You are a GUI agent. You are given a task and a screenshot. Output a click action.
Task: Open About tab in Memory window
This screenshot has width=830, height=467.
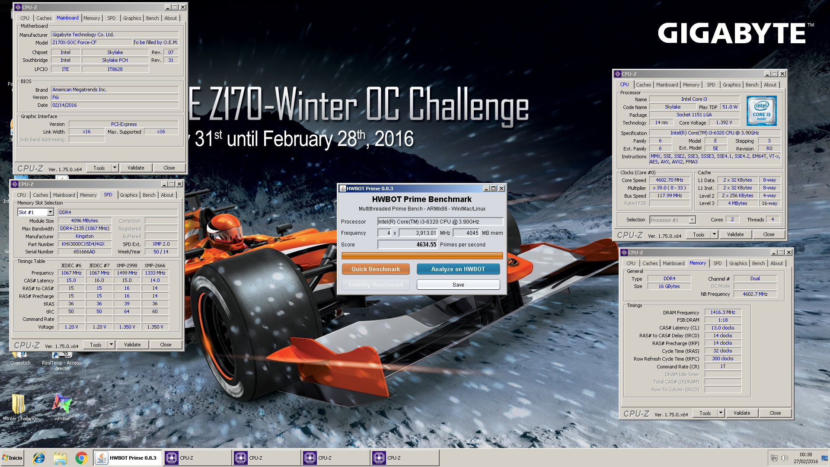[776, 263]
